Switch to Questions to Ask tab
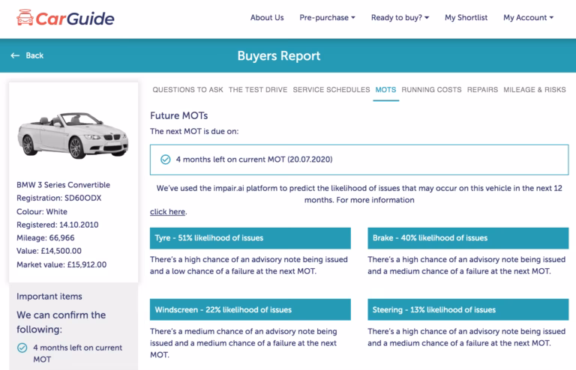 187,90
